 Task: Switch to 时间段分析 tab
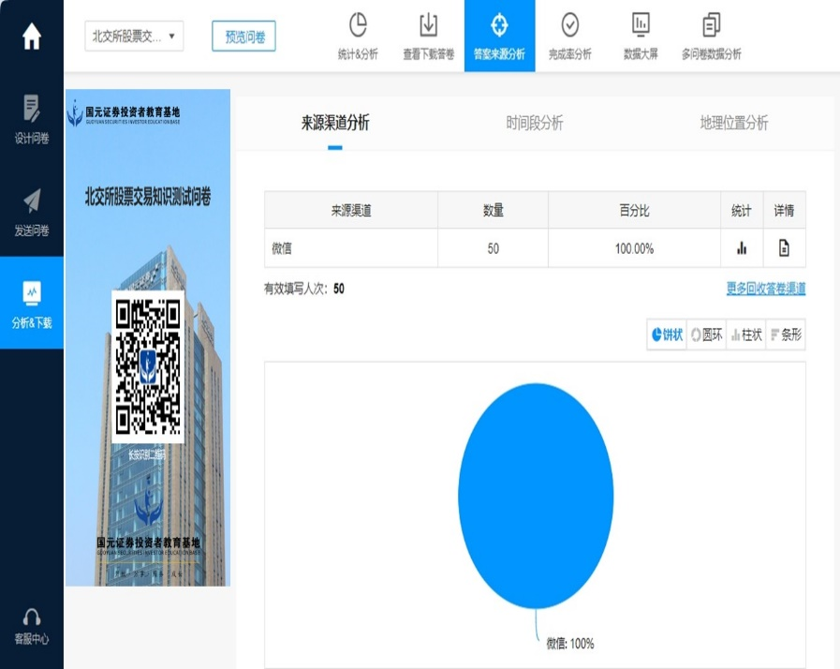(535, 123)
